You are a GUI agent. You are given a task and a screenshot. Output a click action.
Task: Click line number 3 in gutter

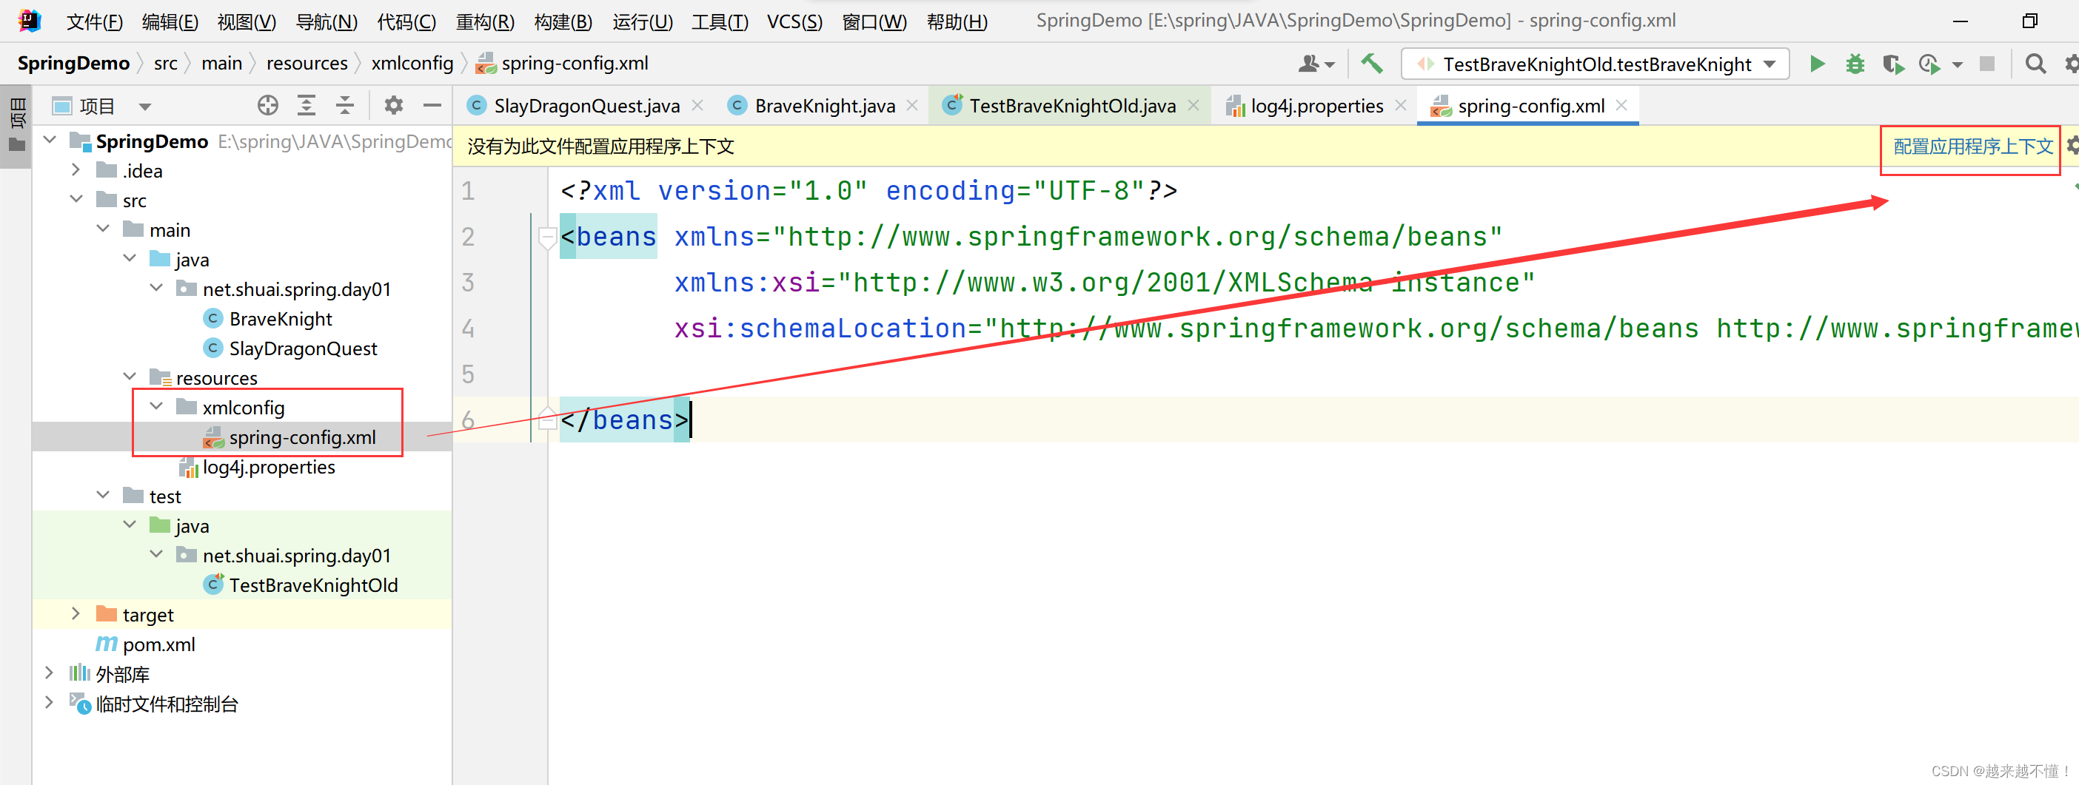[x=468, y=283]
